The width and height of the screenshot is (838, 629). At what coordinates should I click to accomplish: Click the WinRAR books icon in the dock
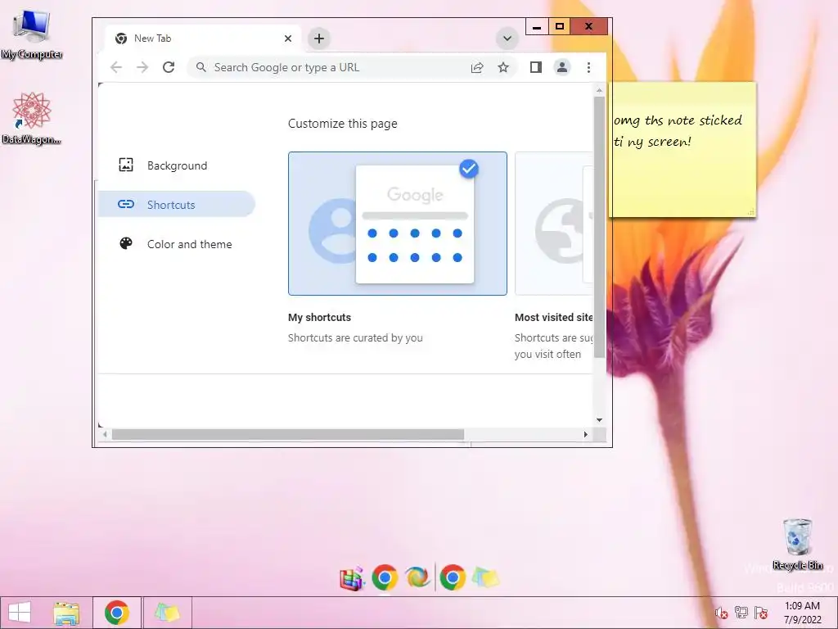[352, 579]
